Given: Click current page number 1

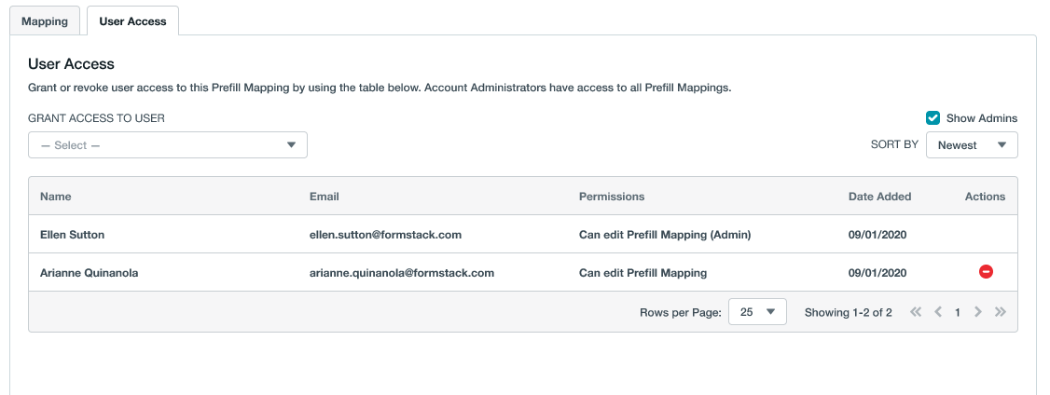Looking at the screenshot, I should tap(958, 313).
